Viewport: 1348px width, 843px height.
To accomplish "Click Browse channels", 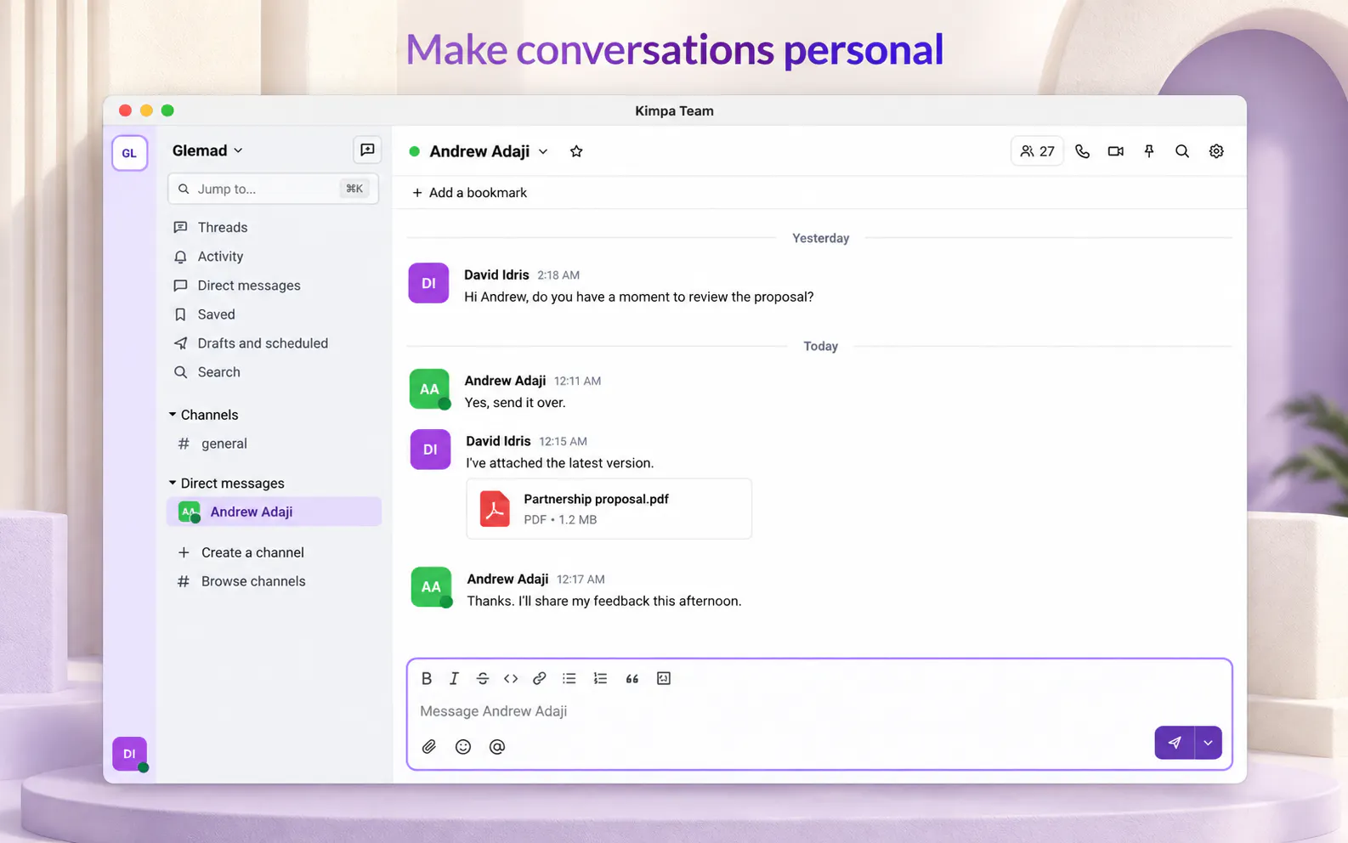I will (252, 581).
